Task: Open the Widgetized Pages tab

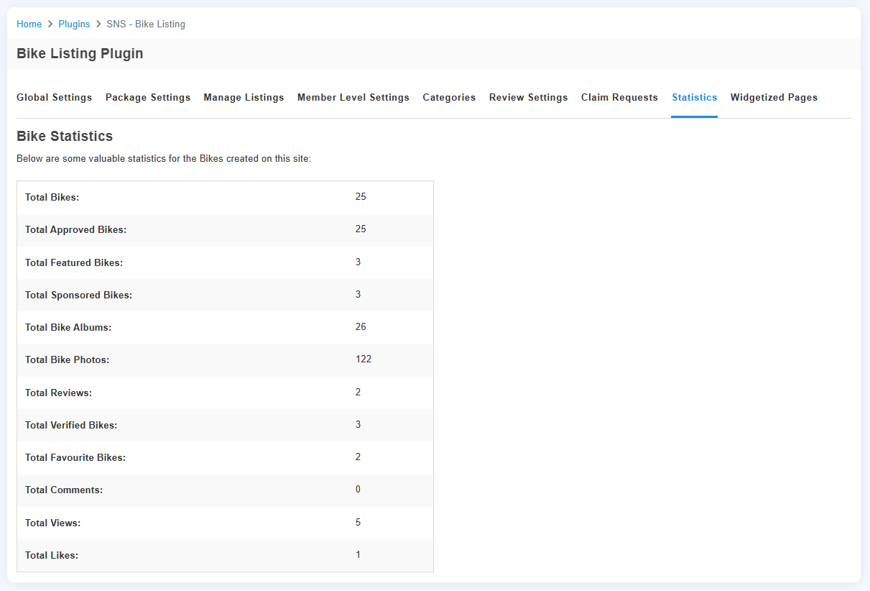Action: 774,97
